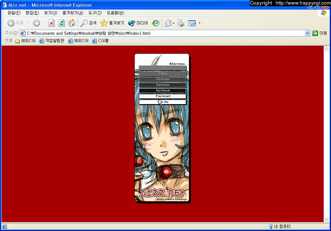Expand the Back button history dropdown arrow

pyautogui.click(x=28, y=23)
